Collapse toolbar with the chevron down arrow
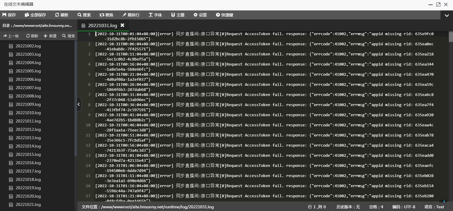The height and width of the screenshot is (211, 453). click(x=447, y=15)
